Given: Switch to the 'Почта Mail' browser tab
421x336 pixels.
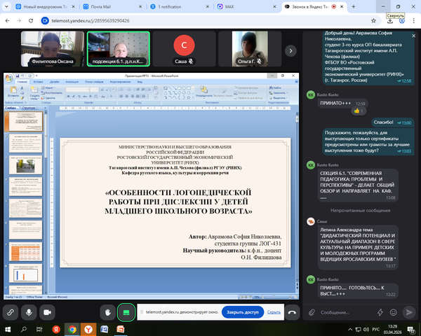Looking at the screenshot, I should click(x=111, y=5).
